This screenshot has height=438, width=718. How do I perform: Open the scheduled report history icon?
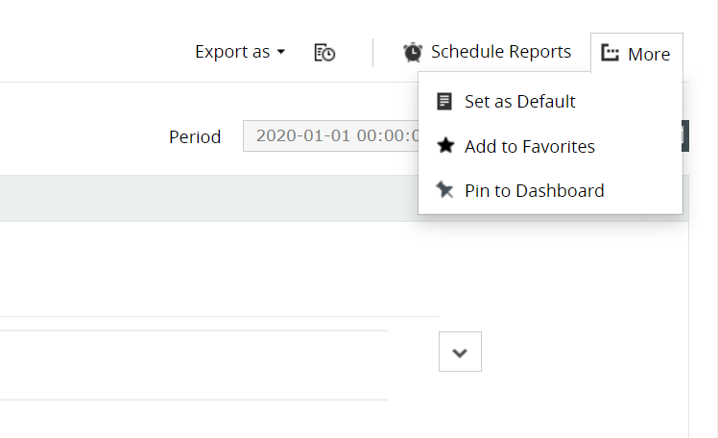(x=324, y=53)
